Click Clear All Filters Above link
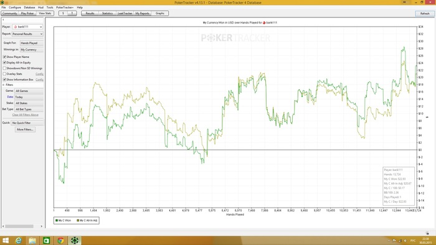The width and height of the screenshot is (436, 245). pyautogui.click(x=26, y=115)
